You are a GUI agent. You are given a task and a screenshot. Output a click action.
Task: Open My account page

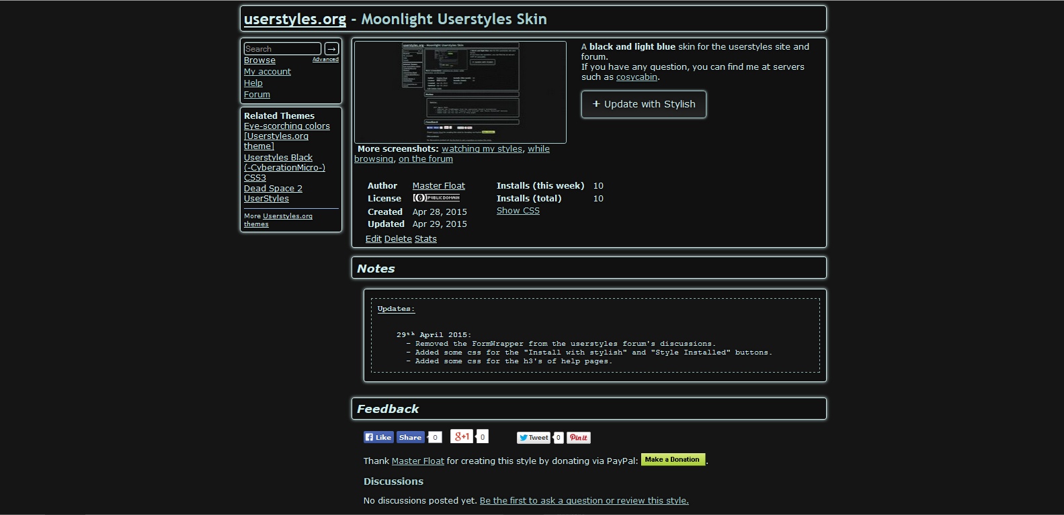[x=268, y=72]
